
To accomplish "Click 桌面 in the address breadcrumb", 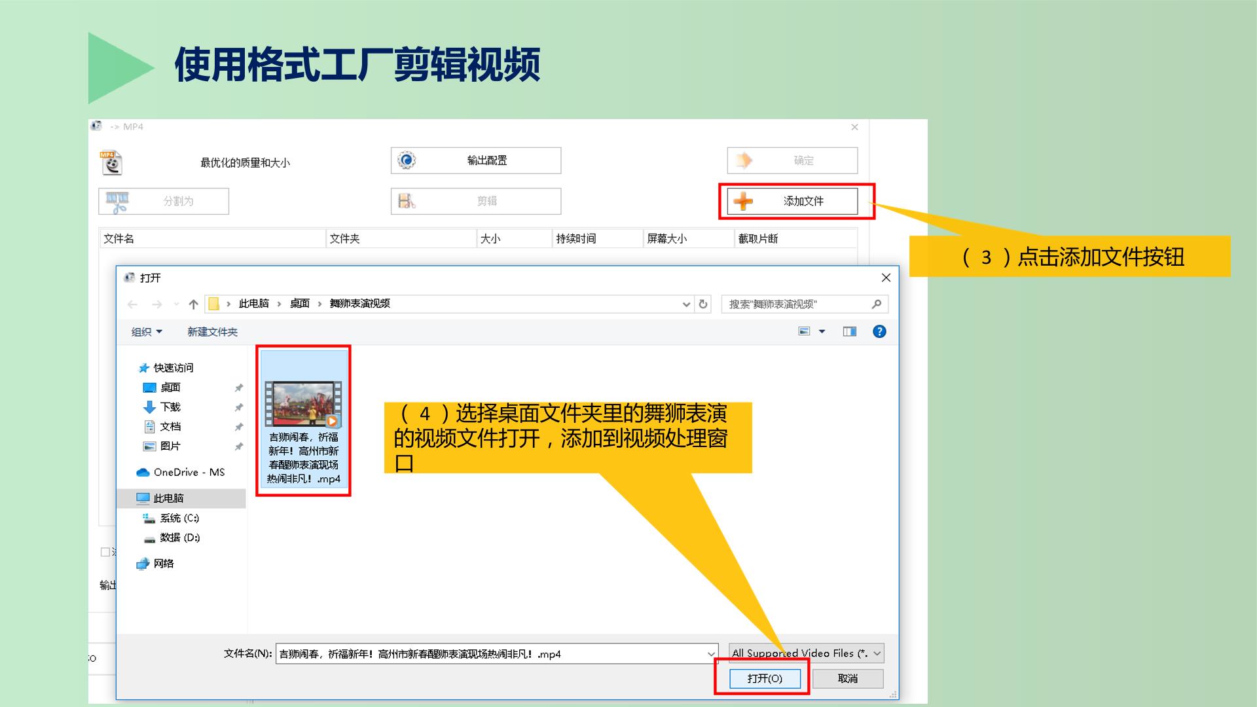I will pos(300,304).
